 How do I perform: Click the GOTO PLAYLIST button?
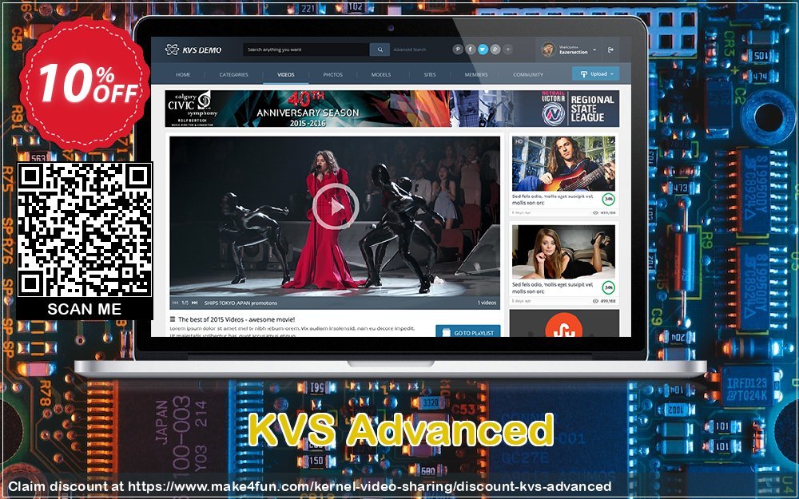coord(467,331)
